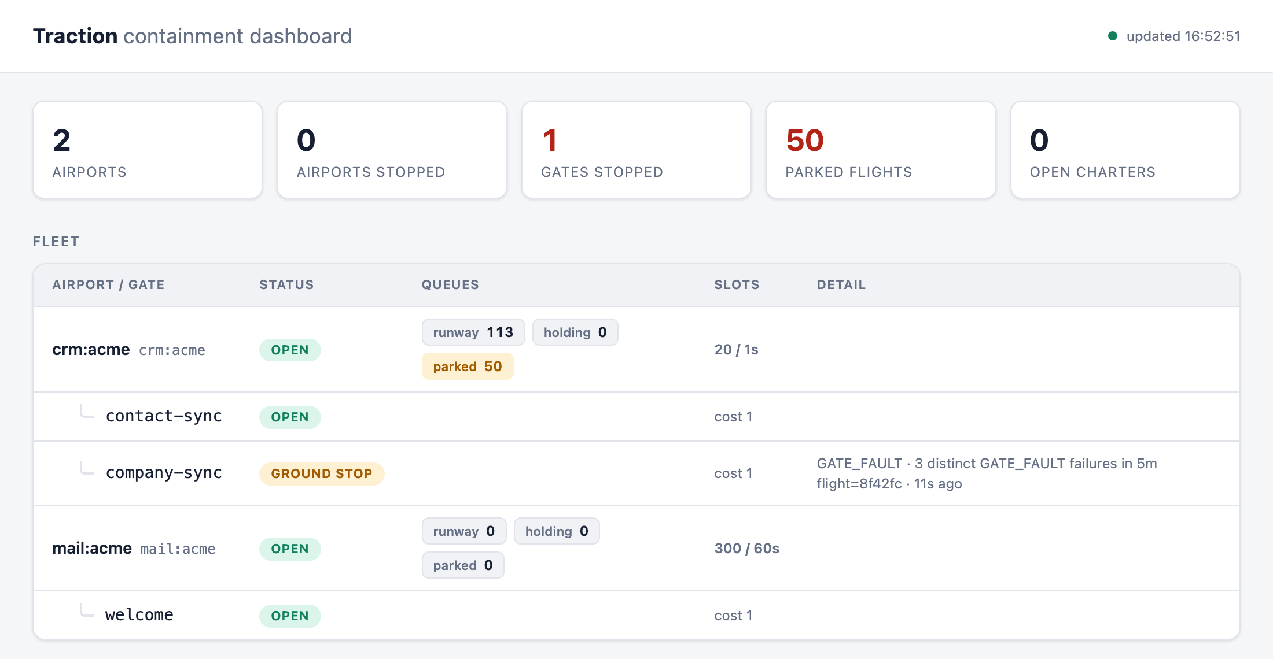Select the welcome gate row
This screenshot has height=659, width=1273.
point(636,616)
